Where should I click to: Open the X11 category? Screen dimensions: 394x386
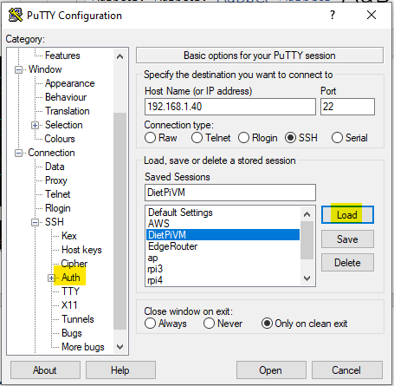[x=69, y=305]
